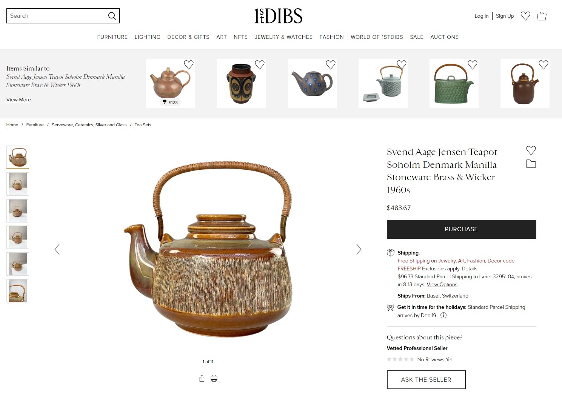The height and width of the screenshot is (399, 562).
Task: Select the last teapot handle thumbnail
Action: pos(18,291)
